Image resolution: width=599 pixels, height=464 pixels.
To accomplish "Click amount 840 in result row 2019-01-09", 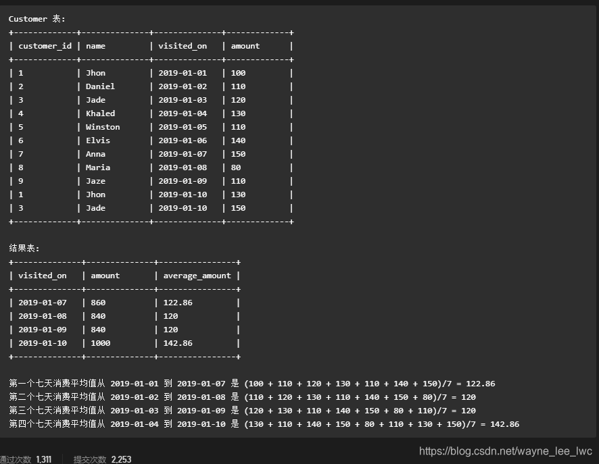I will click(98, 330).
